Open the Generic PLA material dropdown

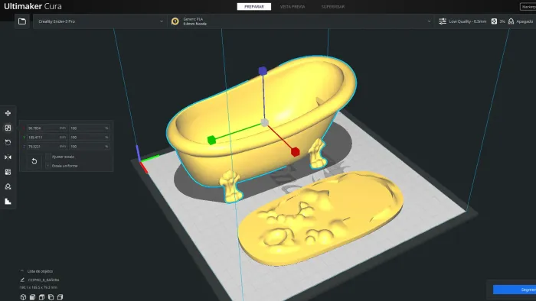pyautogui.click(x=301, y=21)
